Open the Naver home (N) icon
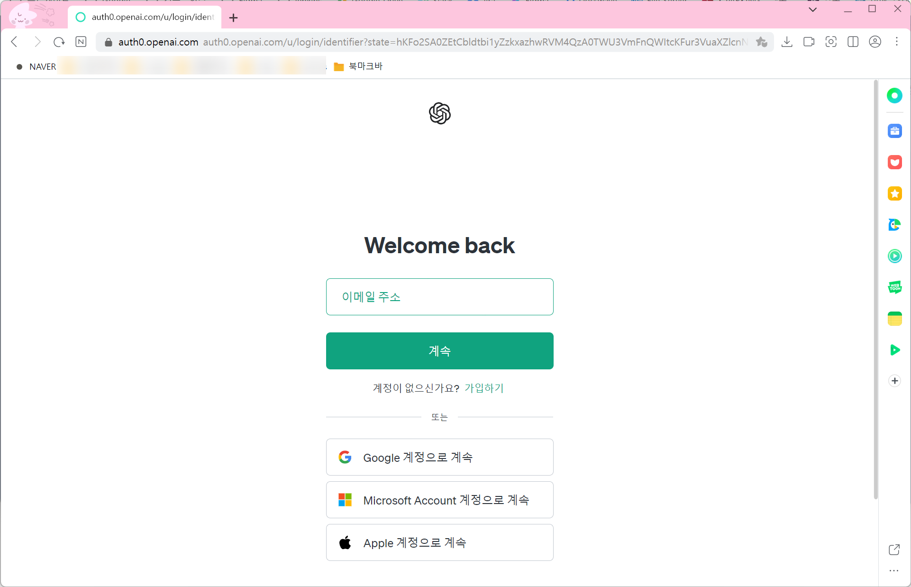The width and height of the screenshot is (911, 587). [x=81, y=42]
